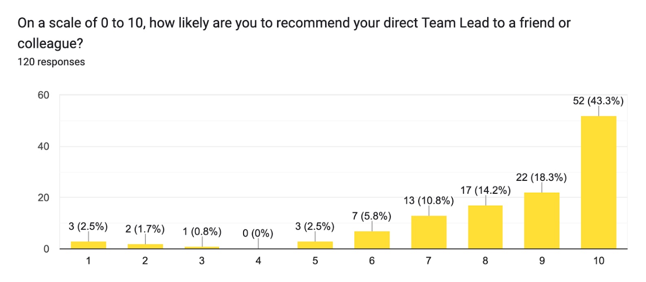Click the yellow bar for rating 7
This screenshot has width=646, height=282.
428,232
